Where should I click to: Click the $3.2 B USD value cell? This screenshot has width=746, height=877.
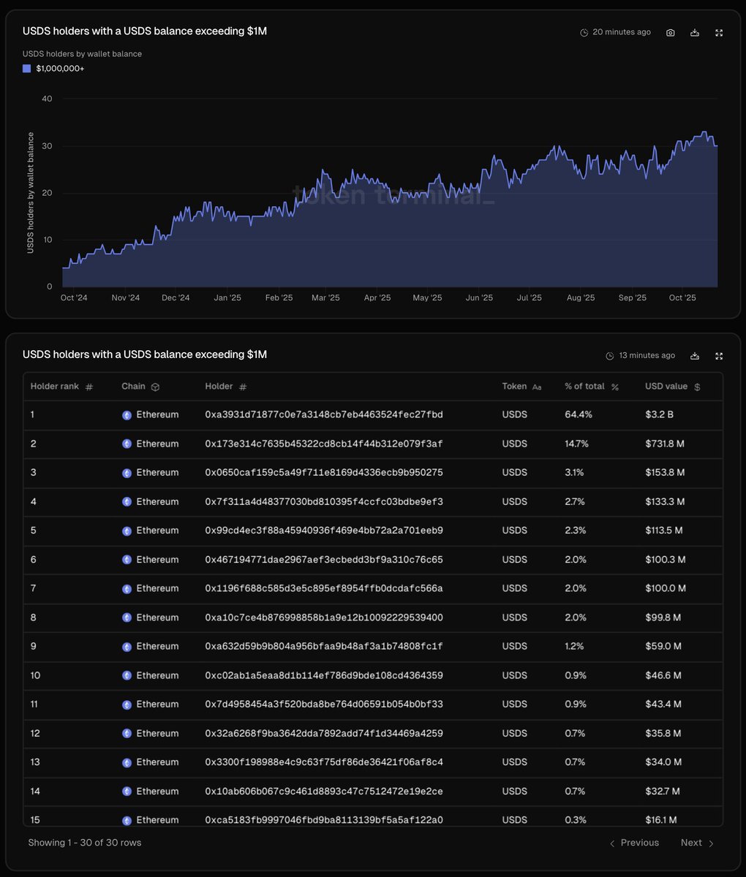pos(660,414)
